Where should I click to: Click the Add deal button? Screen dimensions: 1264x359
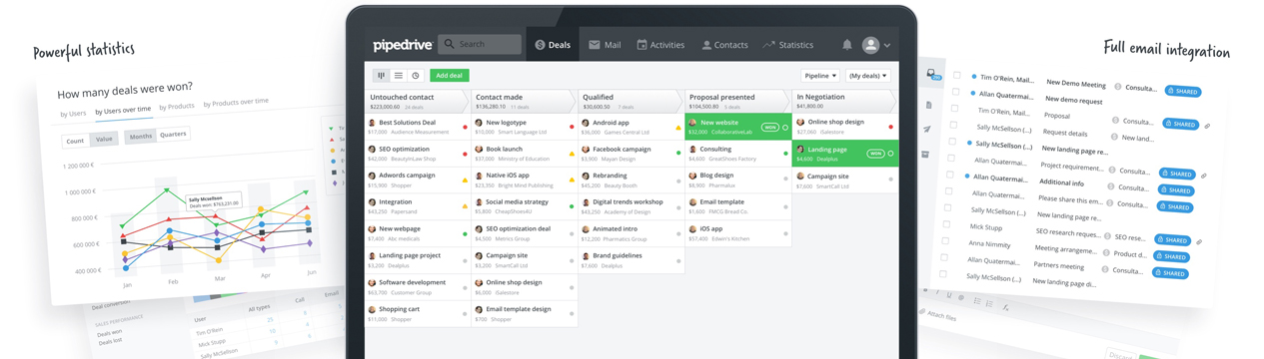pos(450,76)
